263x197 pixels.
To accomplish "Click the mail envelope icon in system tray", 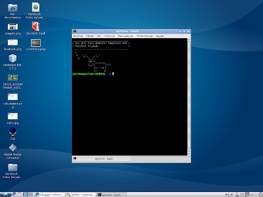I will (x=242, y=195).
